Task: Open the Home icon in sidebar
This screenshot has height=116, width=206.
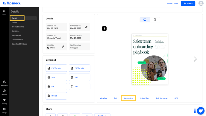Action: (x=4, y=11)
